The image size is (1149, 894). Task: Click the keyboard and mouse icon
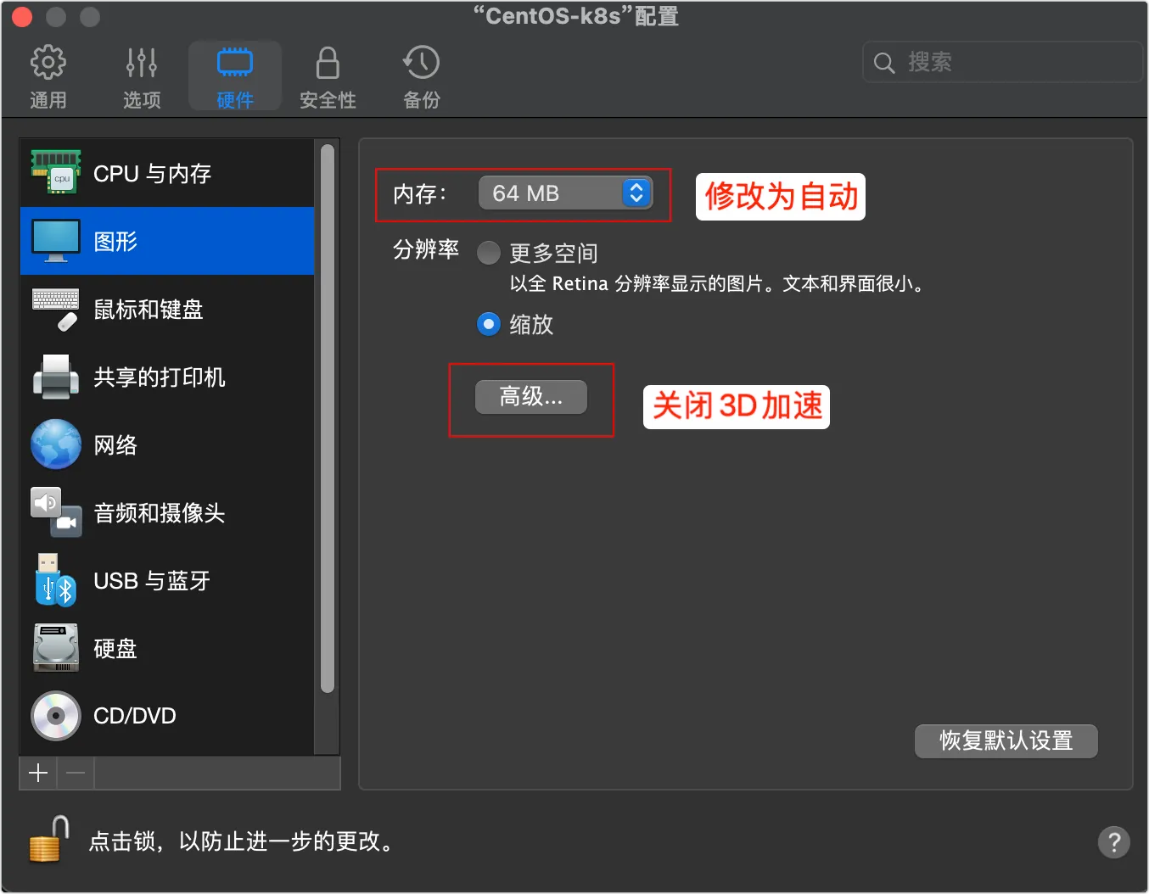coord(56,309)
